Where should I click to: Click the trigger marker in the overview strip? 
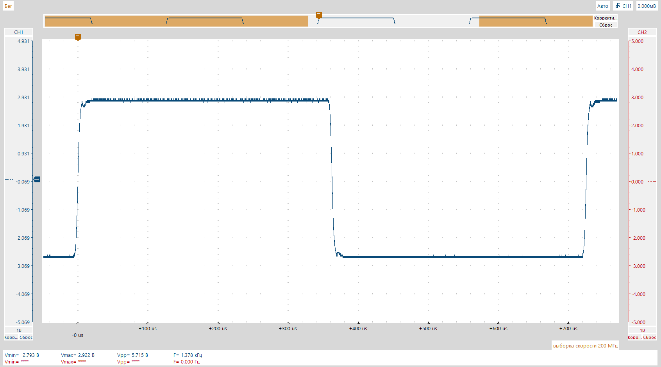(319, 16)
